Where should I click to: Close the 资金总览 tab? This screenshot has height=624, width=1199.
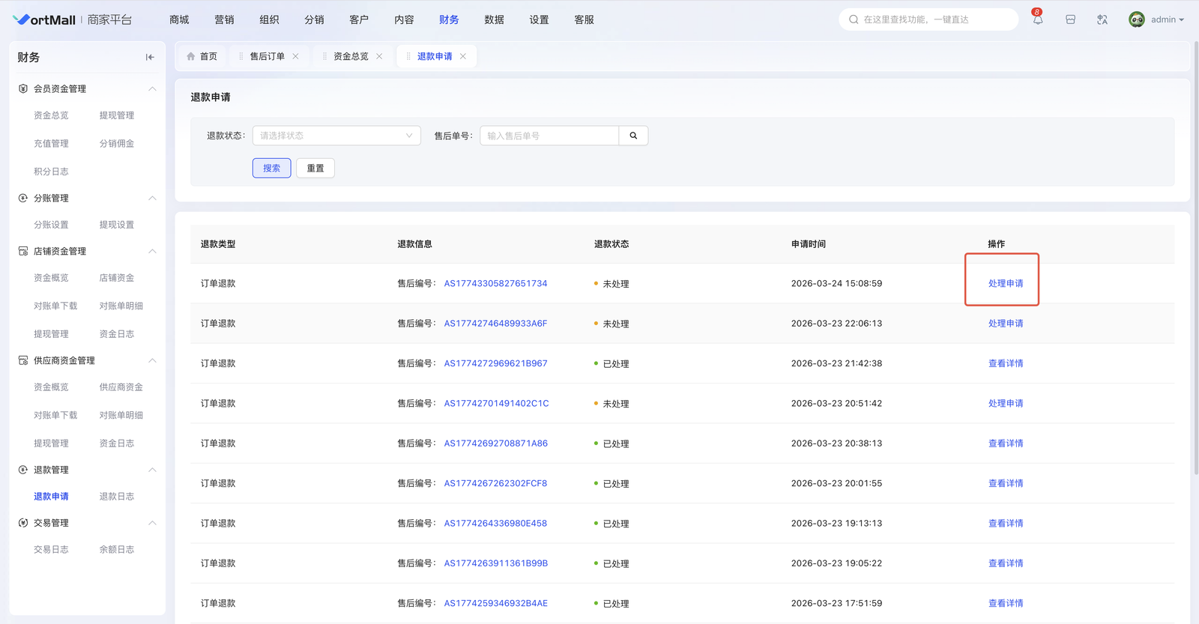click(379, 56)
